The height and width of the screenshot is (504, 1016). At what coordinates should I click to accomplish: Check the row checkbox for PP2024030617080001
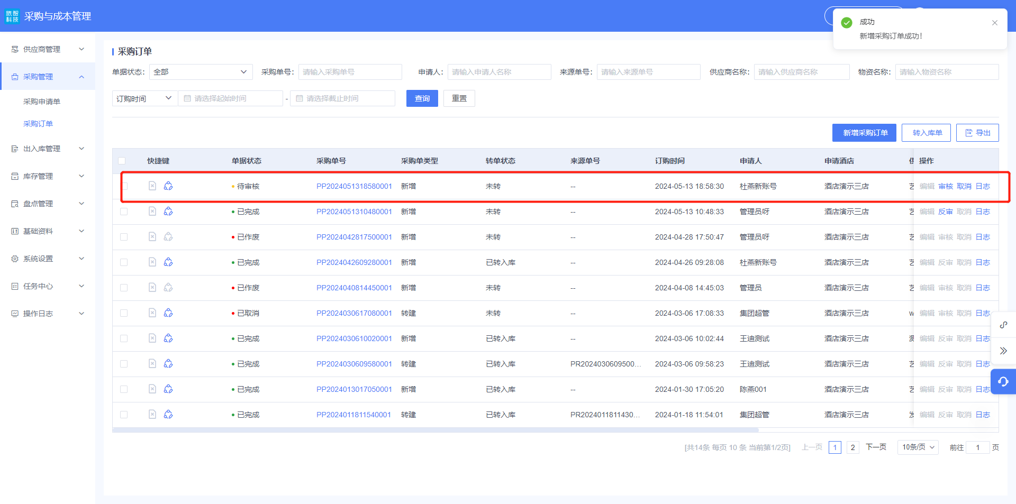click(x=124, y=313)
